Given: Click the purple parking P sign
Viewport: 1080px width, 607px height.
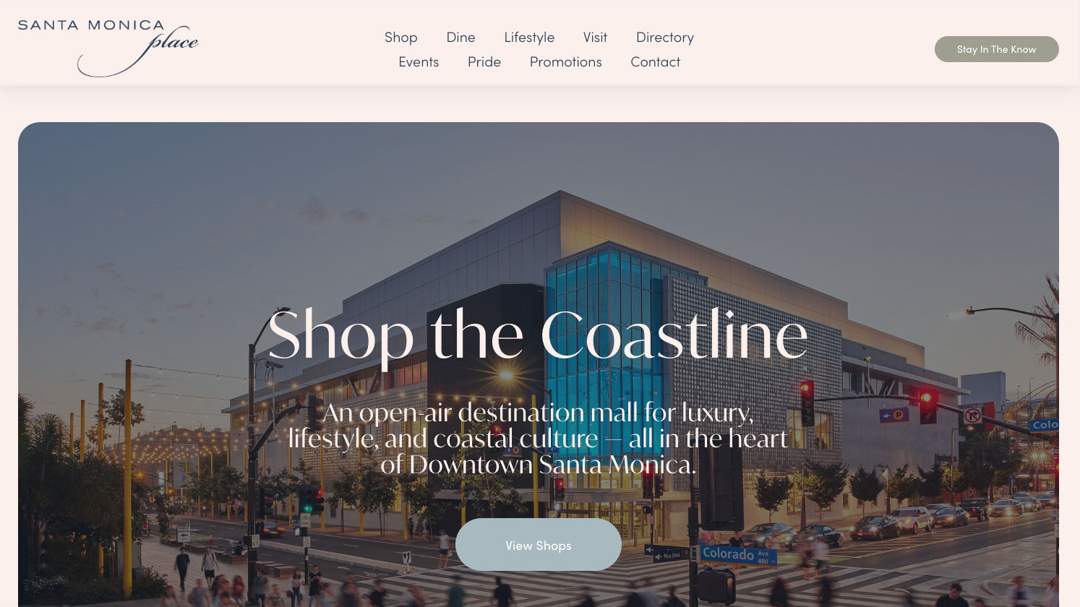Looking at the screenshot, I should click(x=895, y=415).
